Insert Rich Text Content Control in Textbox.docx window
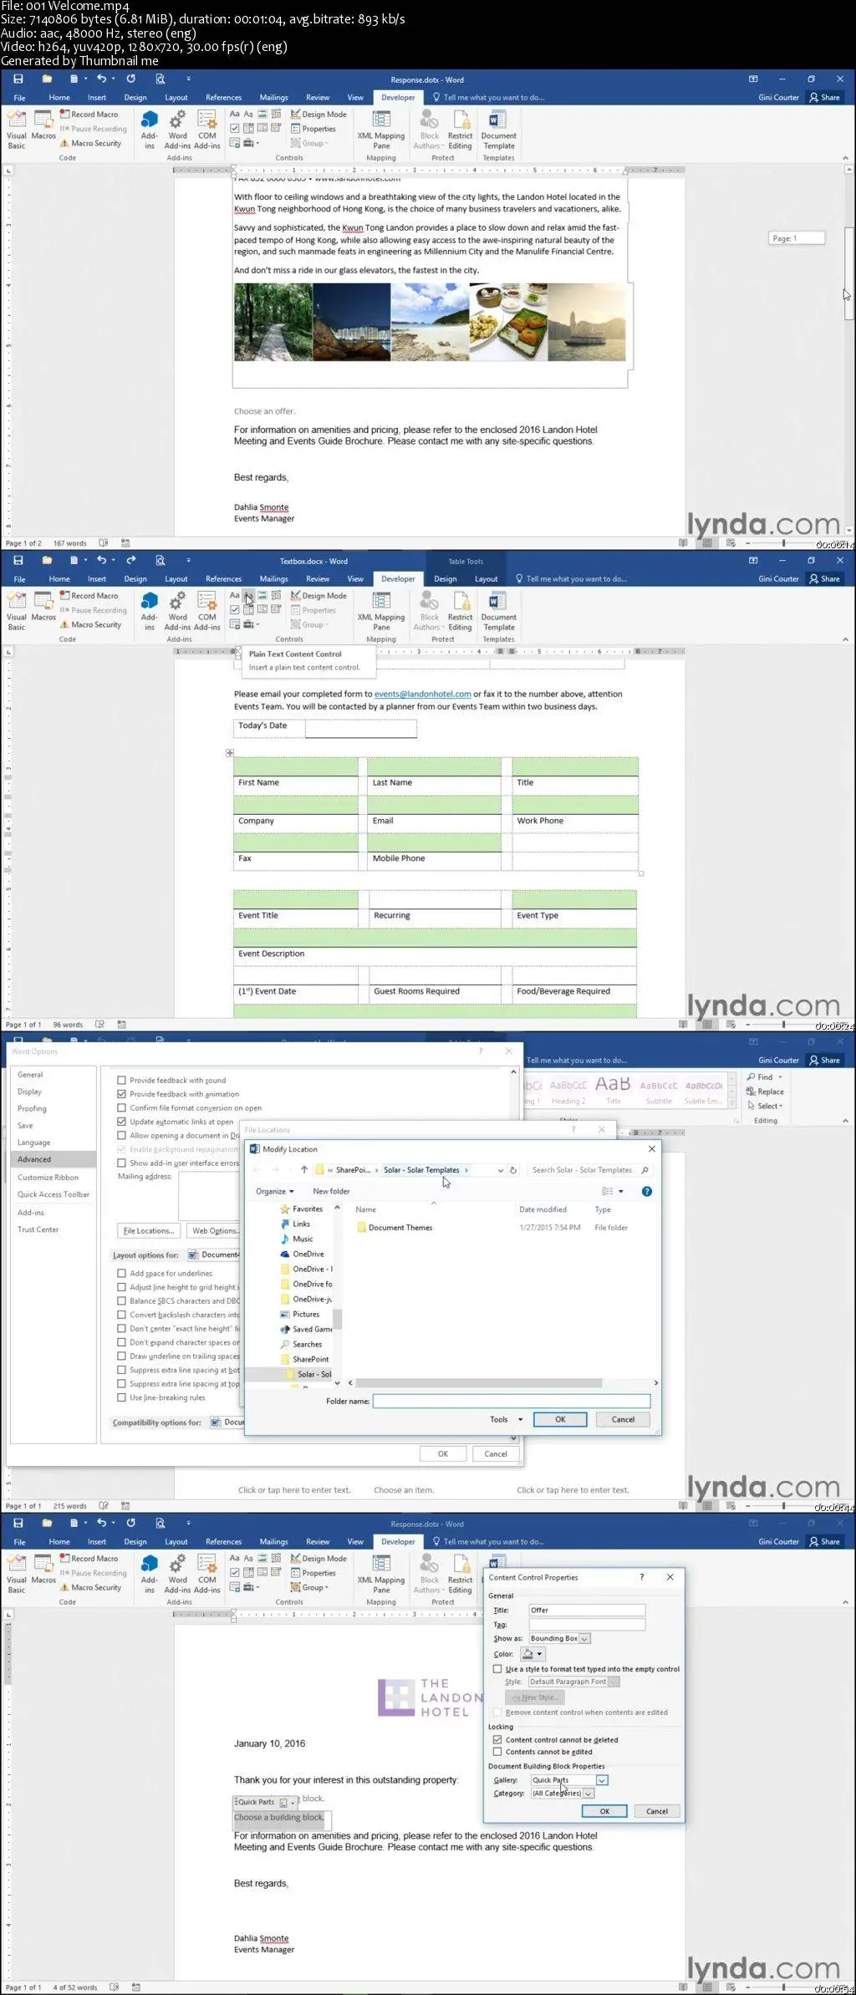The image size is (856, 1995). [235, 595]
